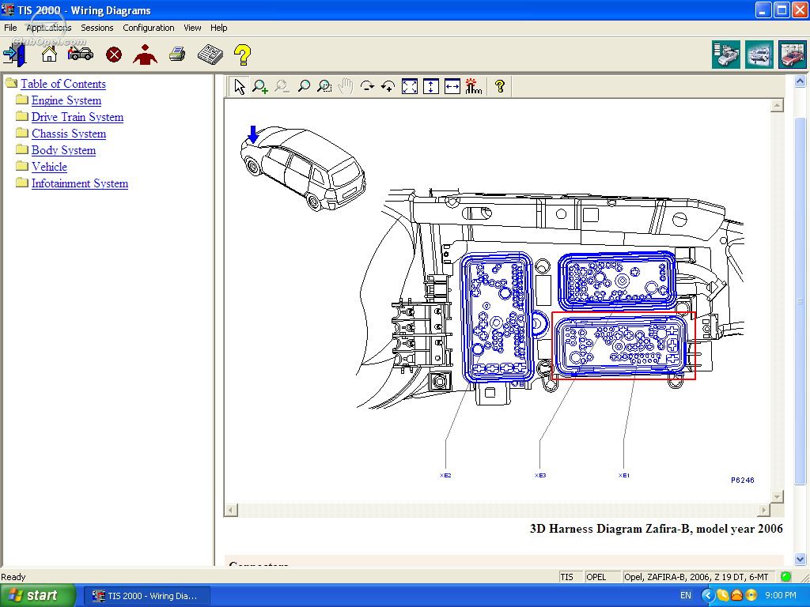Open the Chassis System link
The image size is (810, 607).
point(69,133)
